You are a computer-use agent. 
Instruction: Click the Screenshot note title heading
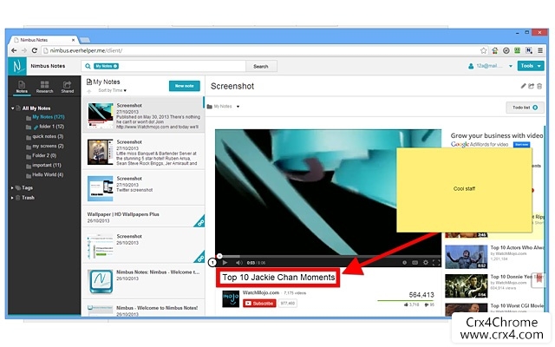point(232,86)
